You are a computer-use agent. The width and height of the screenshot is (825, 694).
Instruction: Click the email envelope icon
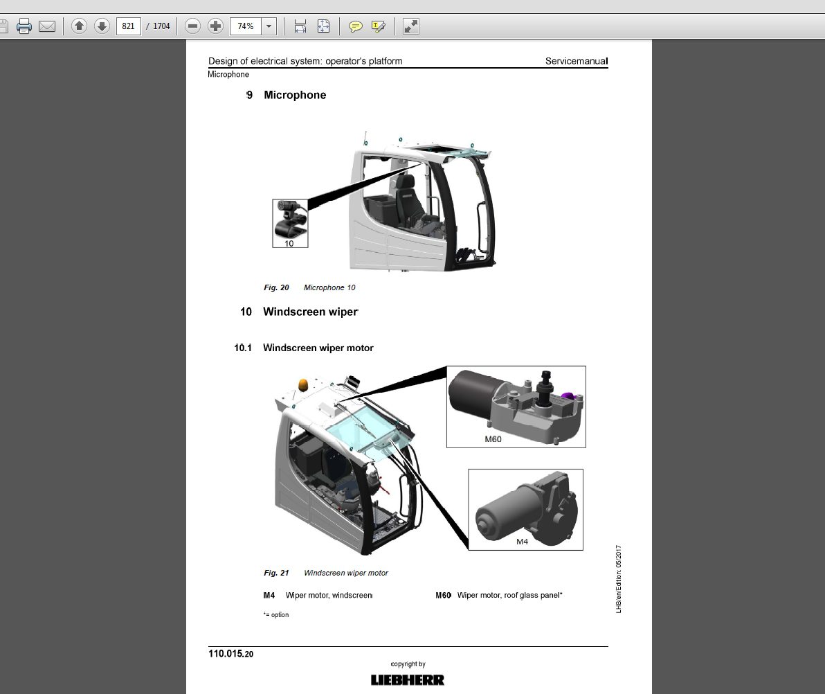[47, 26]
